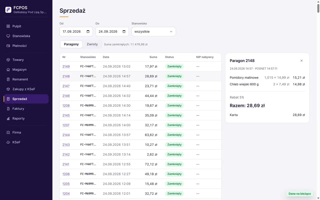The image size is (320, 200).
Task: Click the Rabat 5% text
Action: coord(237,97)
